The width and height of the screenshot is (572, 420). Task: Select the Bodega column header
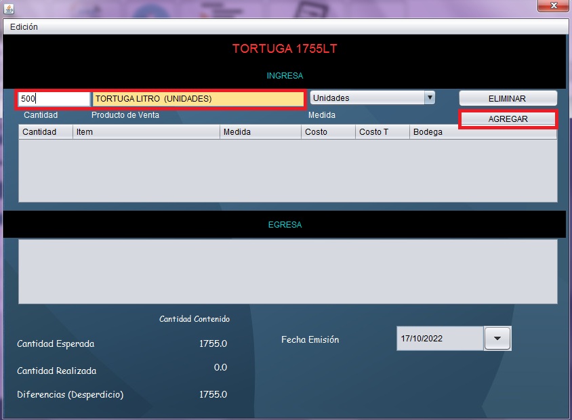tap(483, 132)
